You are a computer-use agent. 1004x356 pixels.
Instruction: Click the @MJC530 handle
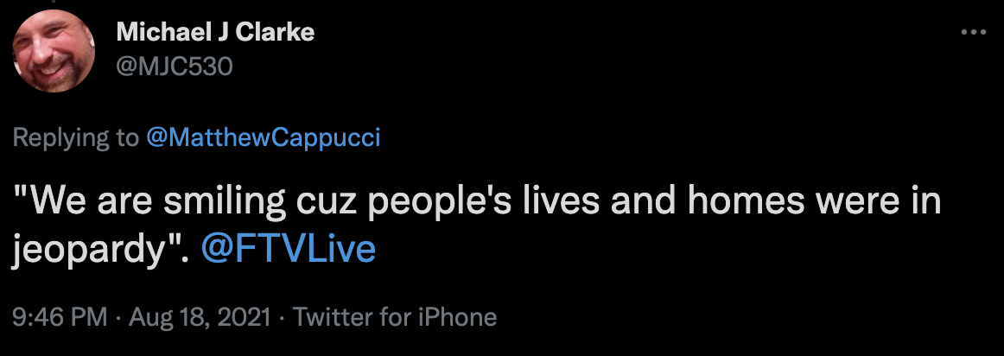pos(174,66)
